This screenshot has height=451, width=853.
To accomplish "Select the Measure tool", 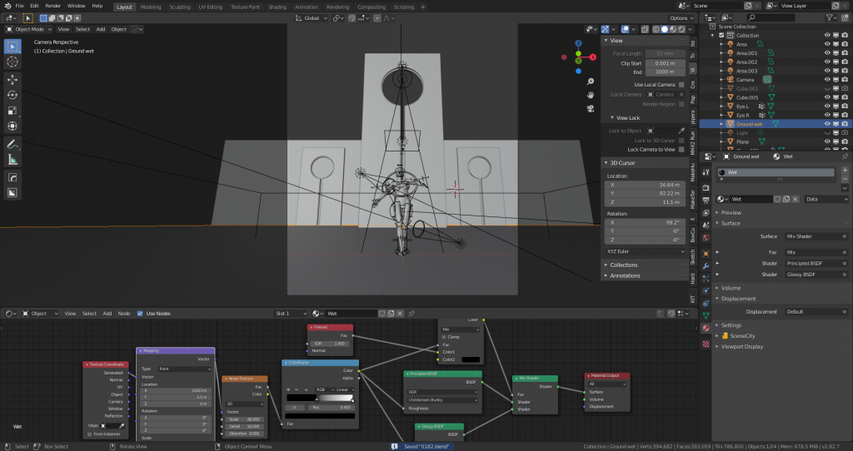I will pyautogui.click(x=12, y=160).
